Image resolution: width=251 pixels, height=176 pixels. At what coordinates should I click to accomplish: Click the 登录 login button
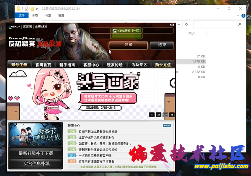(x=128, y=45)
